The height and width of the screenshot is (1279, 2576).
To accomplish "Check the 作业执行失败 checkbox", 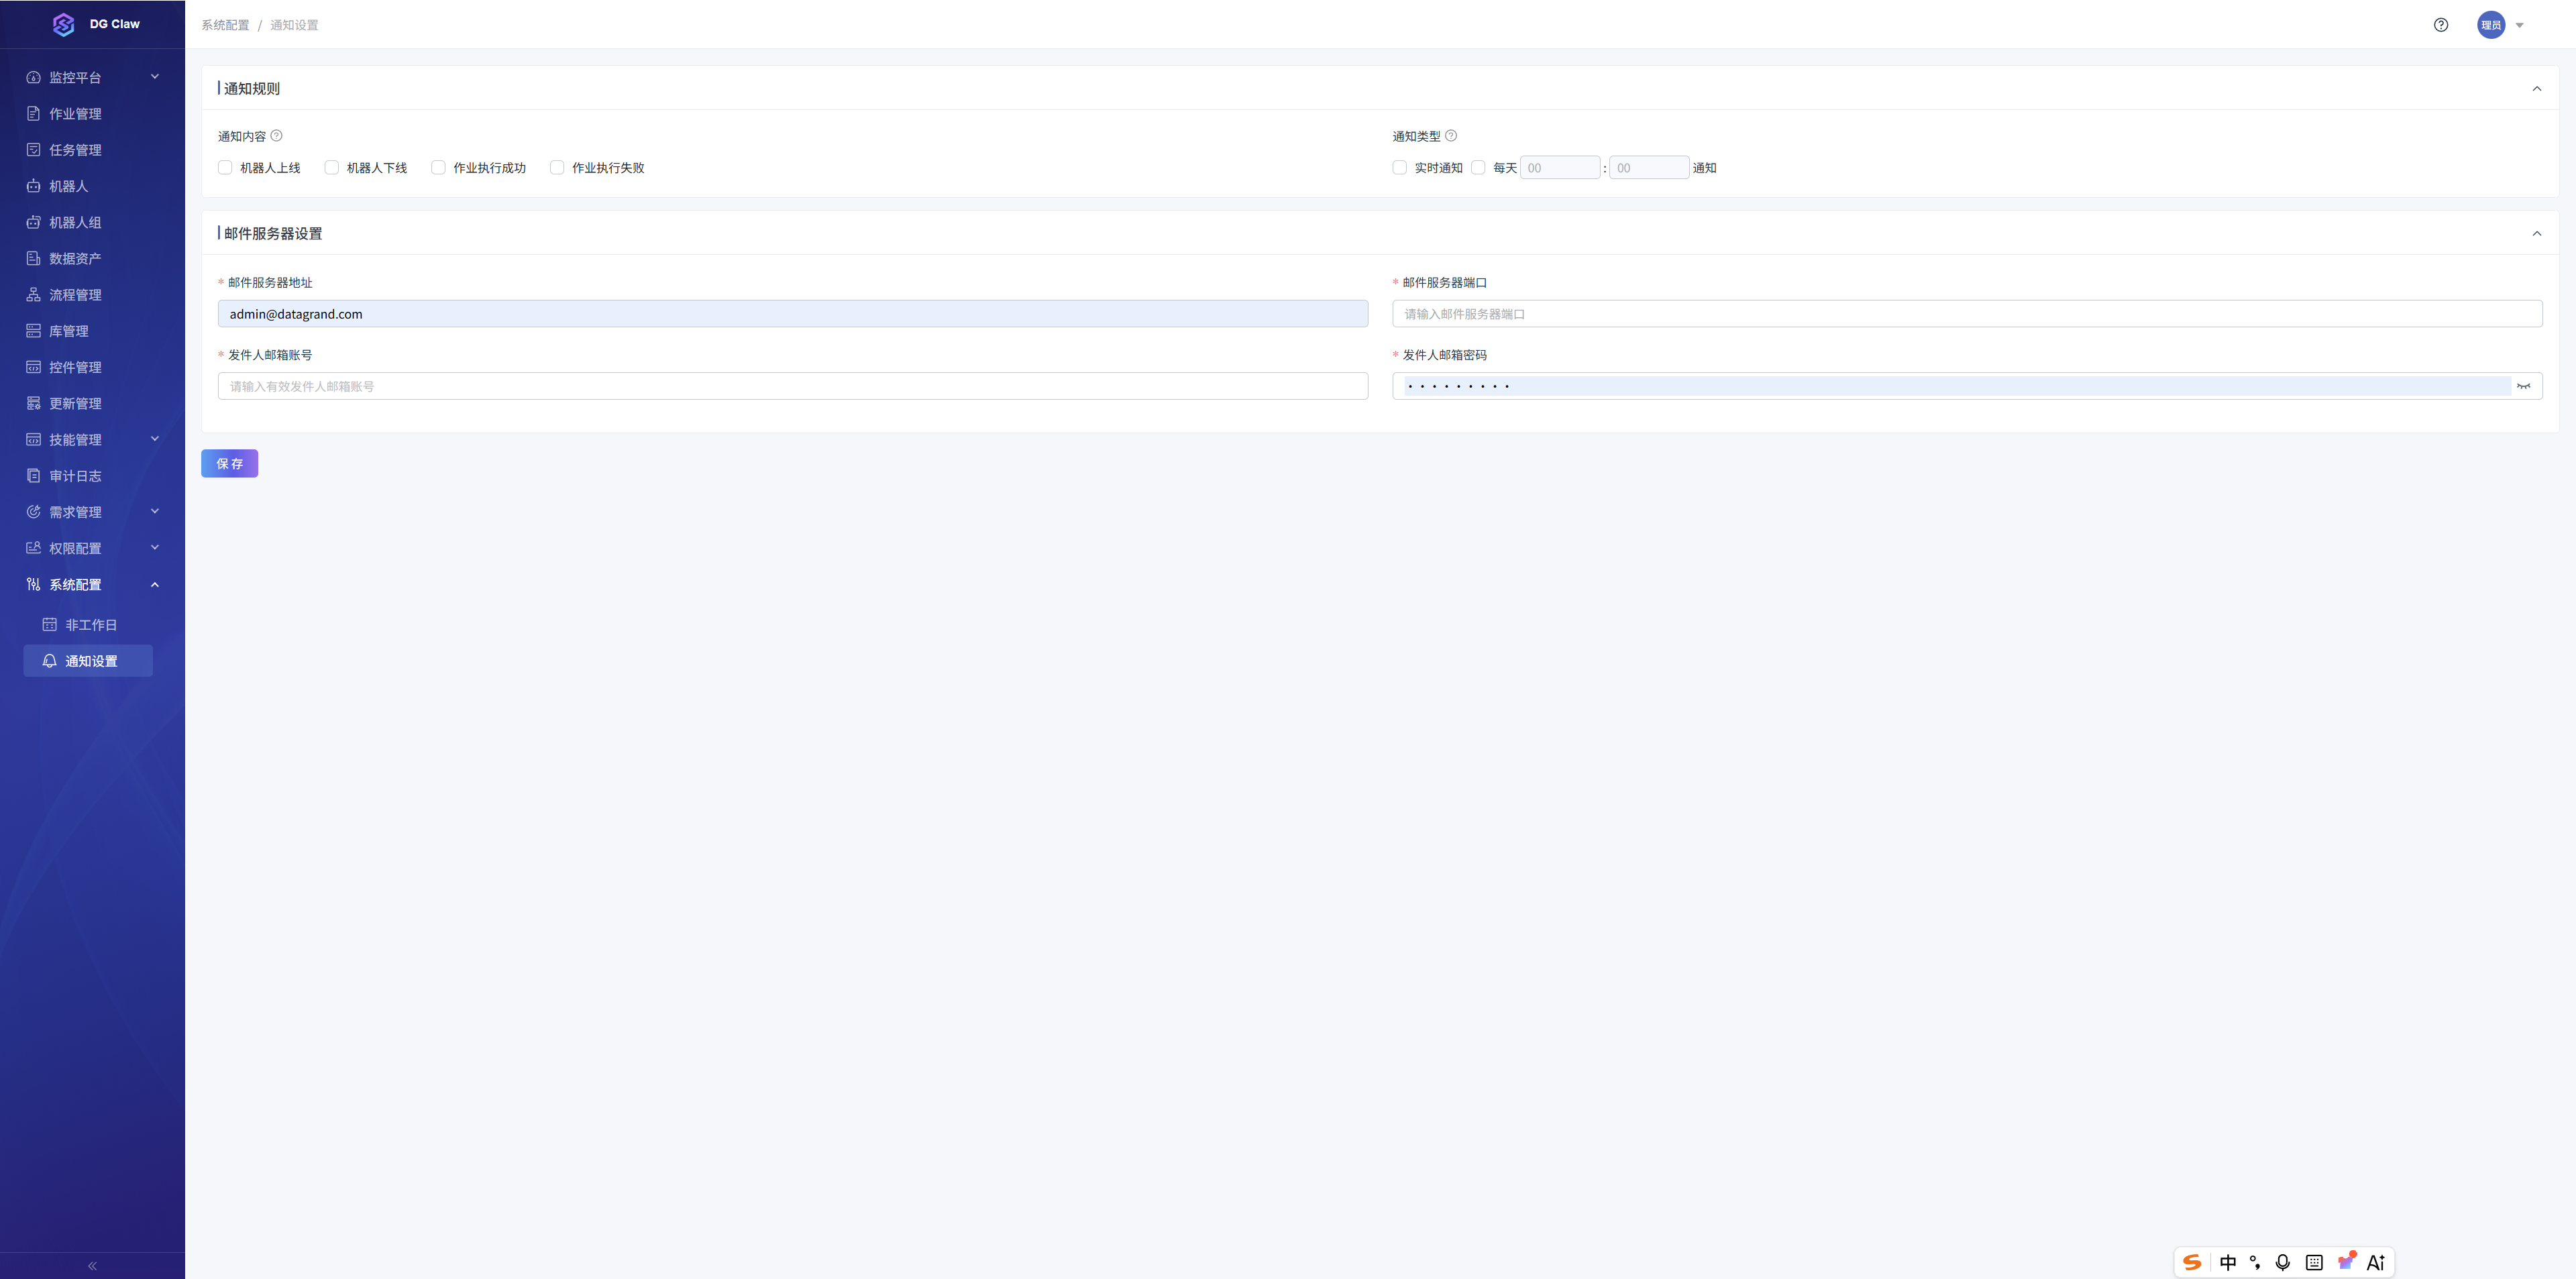I will 557,168.
